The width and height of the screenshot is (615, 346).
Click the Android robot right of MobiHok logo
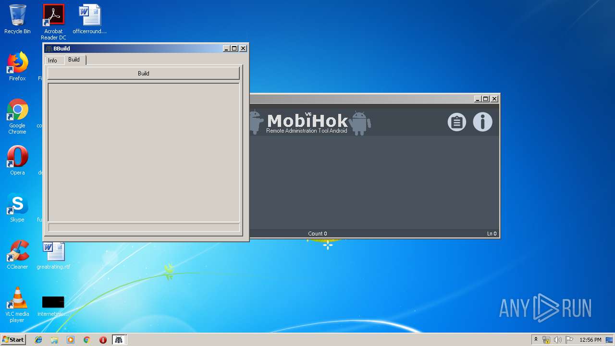[x=359, y=123]
